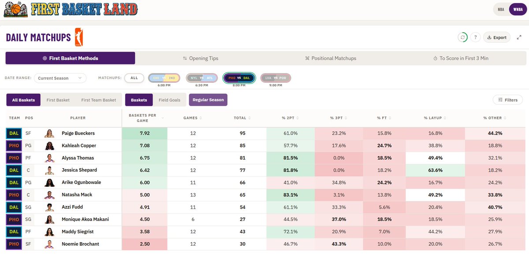Click the Export button
The width and height of the screenshot is (529, 254).
tap(497, 37)
